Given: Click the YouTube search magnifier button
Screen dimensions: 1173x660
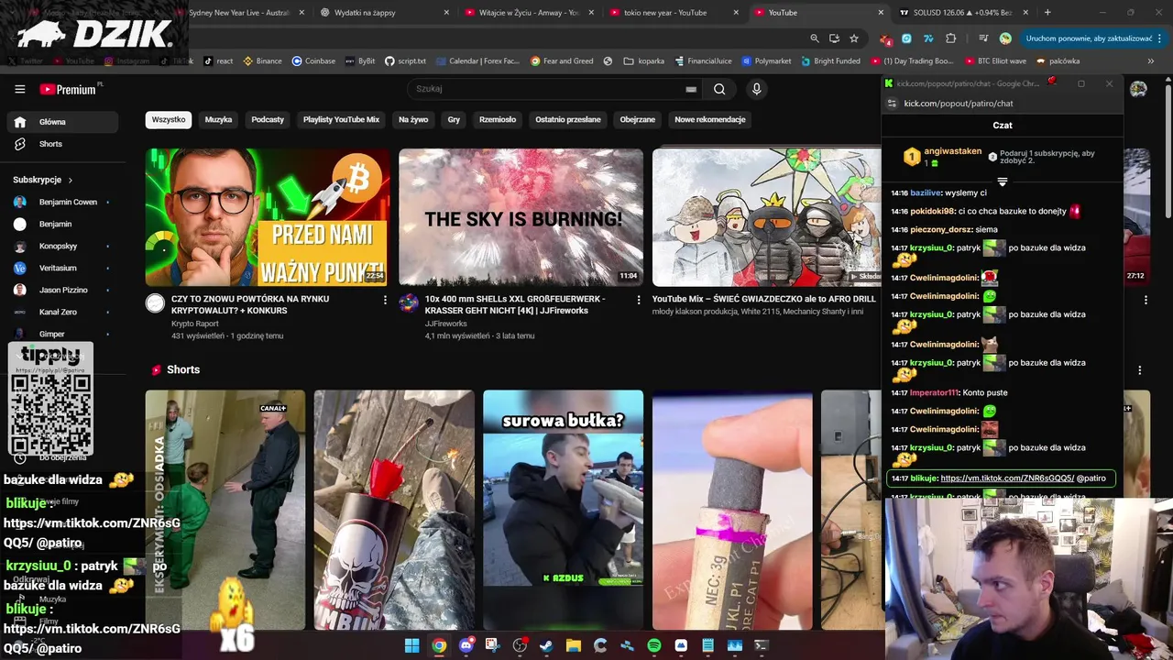Looking at the screenshot, I should coord(719,89).
